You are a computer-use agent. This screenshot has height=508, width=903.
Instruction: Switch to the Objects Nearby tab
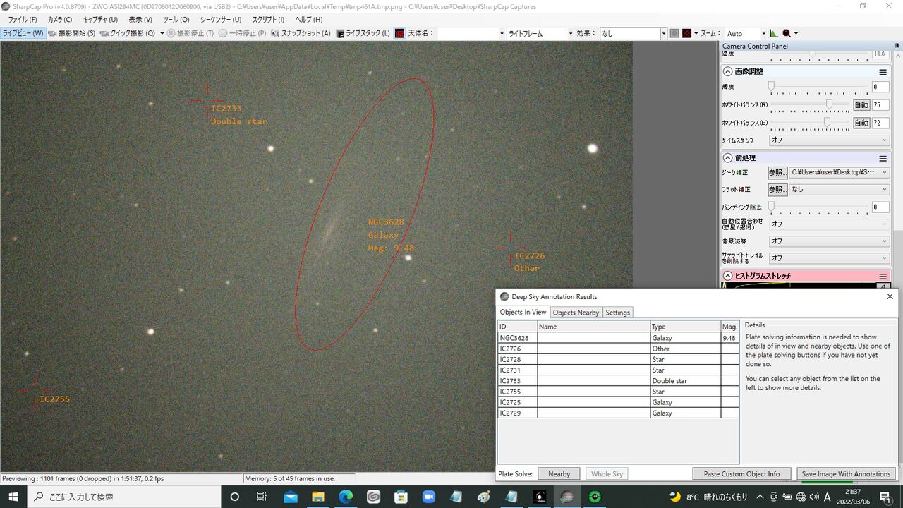tap(576, 313)
